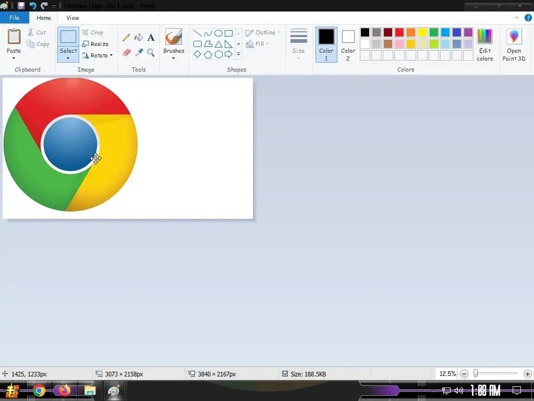
Task: Select the Fill with color bucket tool
Action: pyautogui.click(x=139, y=37)
